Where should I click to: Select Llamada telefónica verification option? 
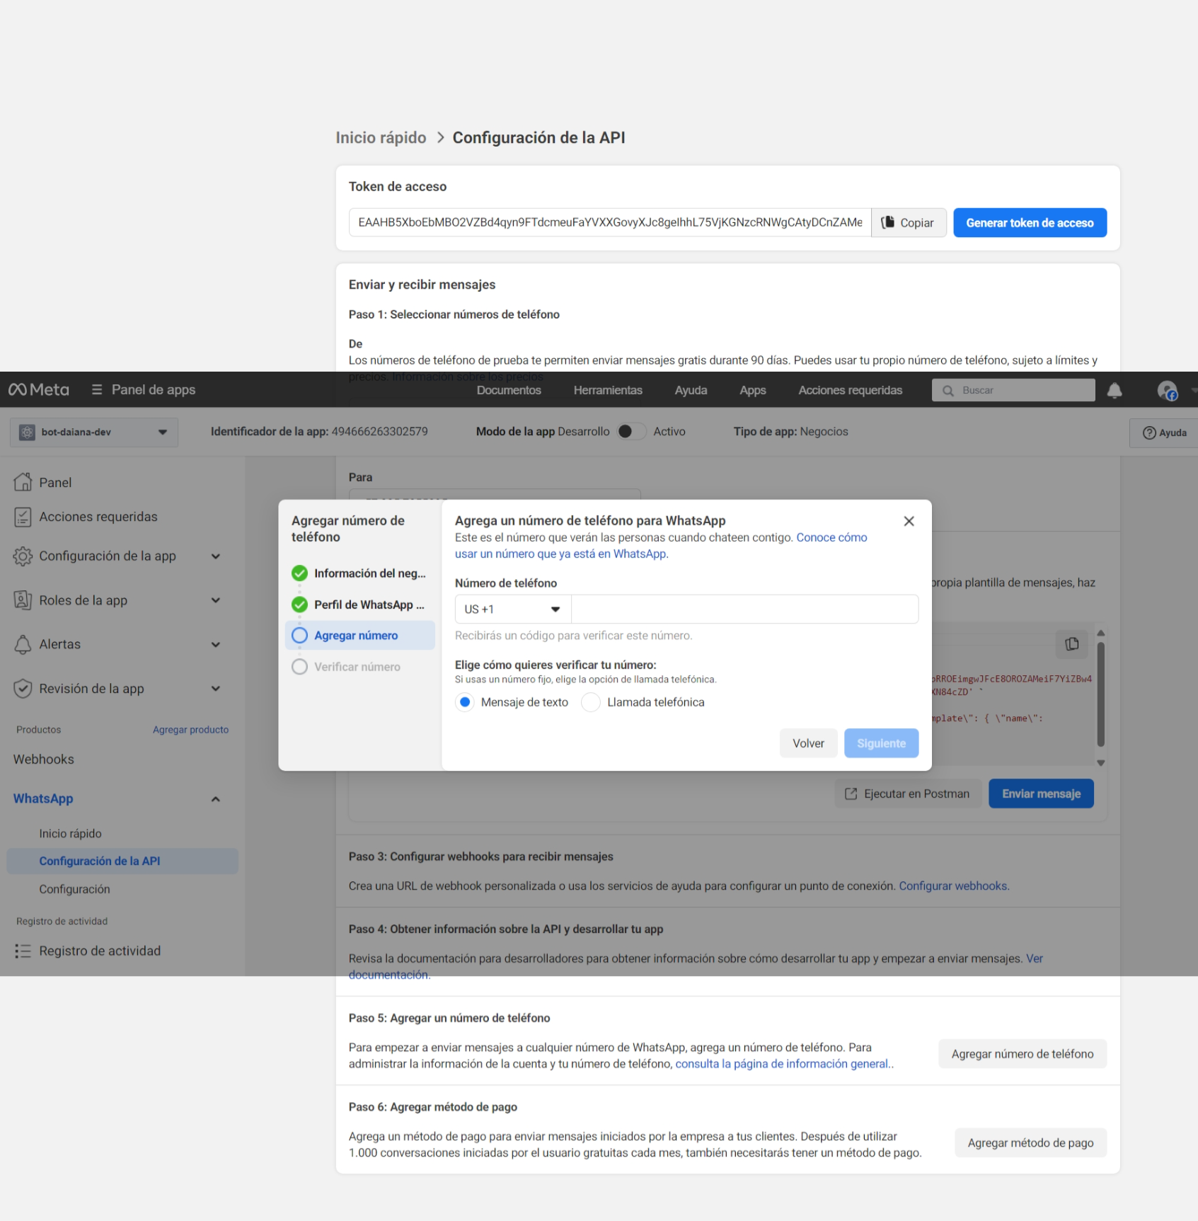coord(591,703)
